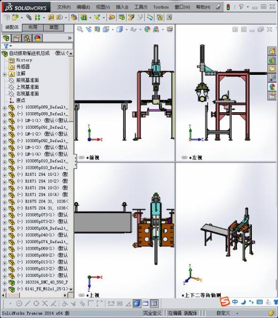This screenshot has width=278, height=318.
Task: Toggle the shaded 3D view button in bottom toolbar
Action: [x=137, y=304]
